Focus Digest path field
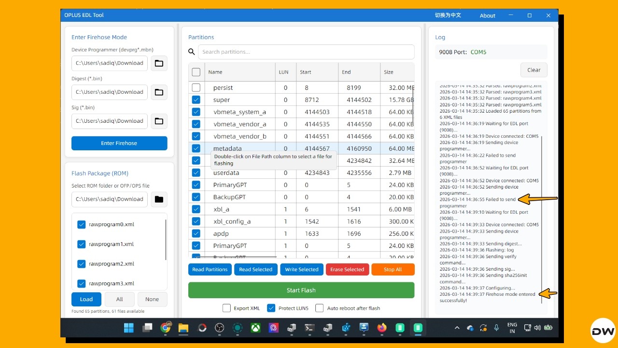Image resolution: width=618 pixels, height=348 pixels. click(x=110, y=92)
